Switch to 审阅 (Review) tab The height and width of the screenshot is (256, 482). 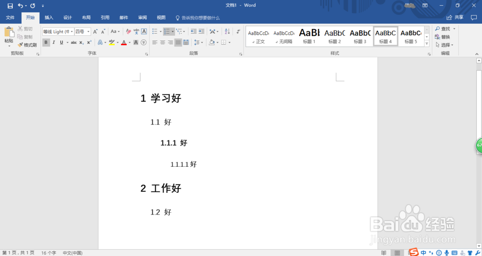(x=143, y=17)
